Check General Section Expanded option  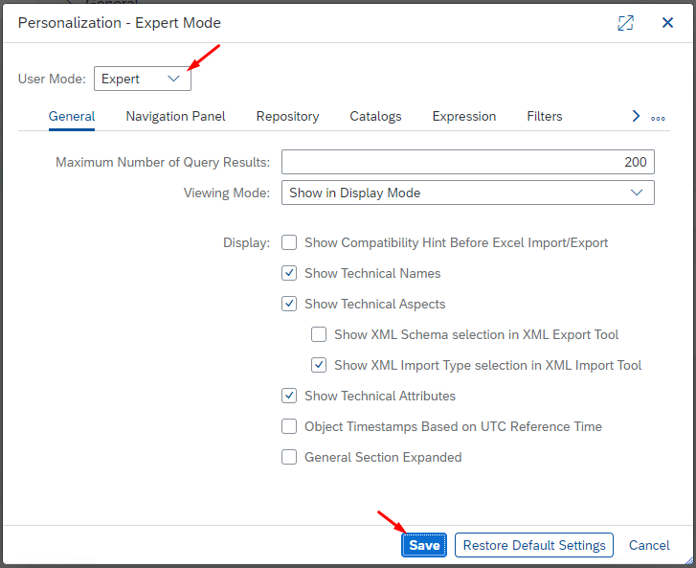click(x=289, y=457)
